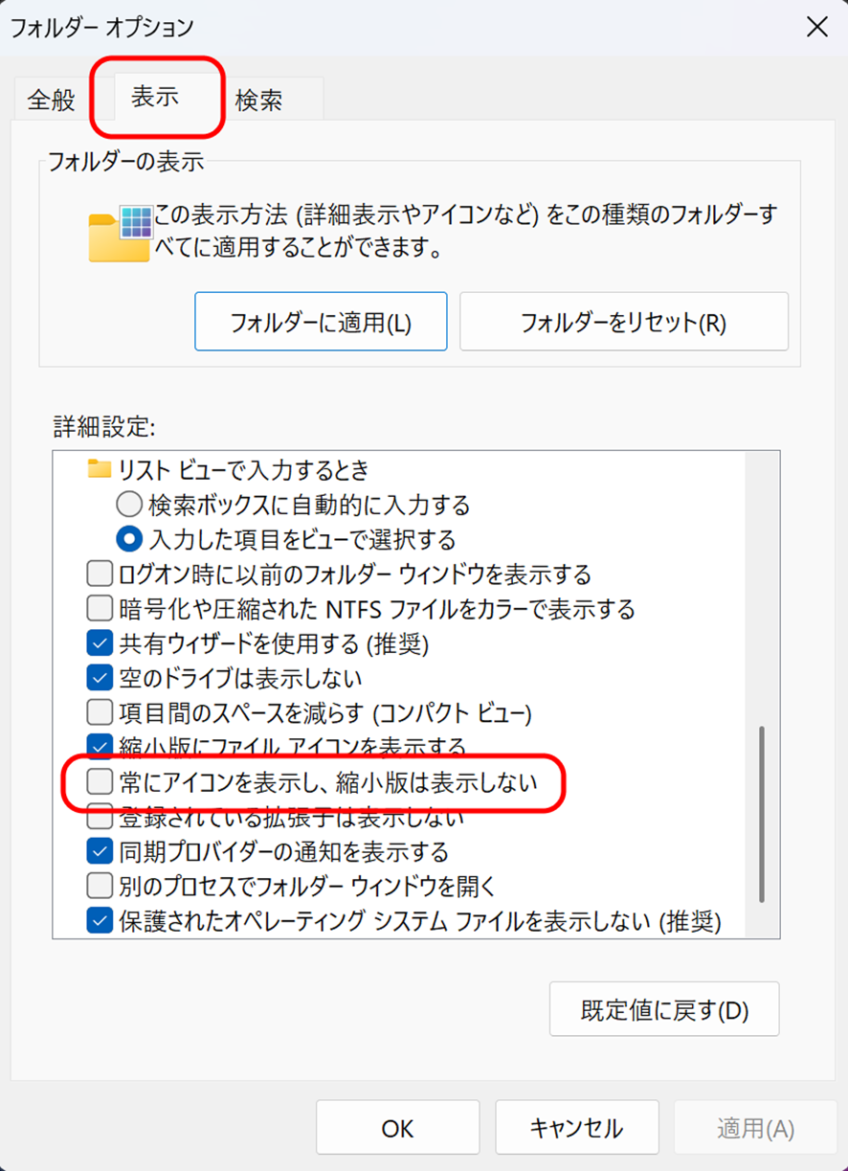Click the 既定値に戻す(D) button
The height and width of the screenshot is (1171, 848).
tap(664, 1010)
